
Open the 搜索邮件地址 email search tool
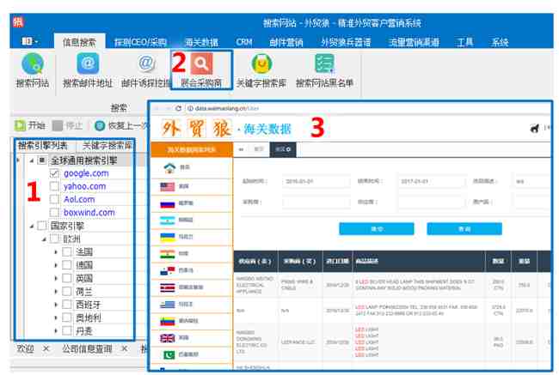point(88,70)
